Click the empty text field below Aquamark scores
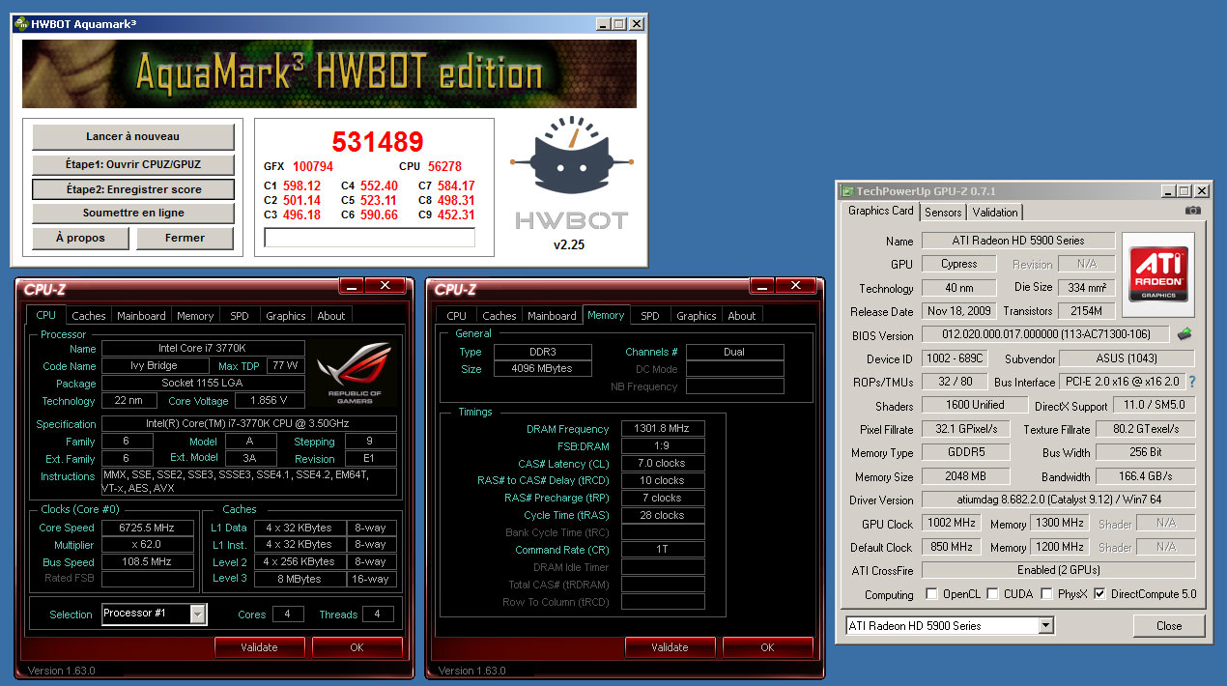The width and height of the screenshot is (1227, 686). click(x=369, y=238)
